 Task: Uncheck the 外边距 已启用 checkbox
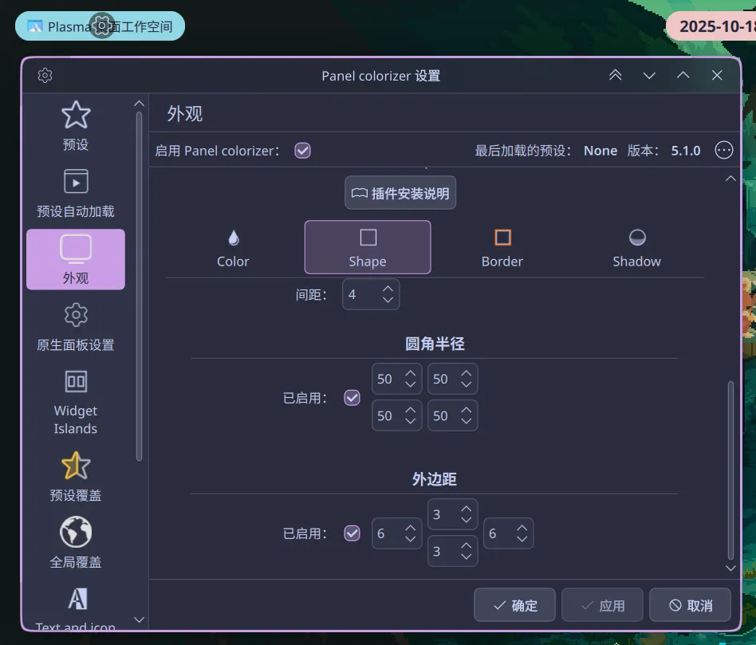pyautogui.click(x=352, y=533)
